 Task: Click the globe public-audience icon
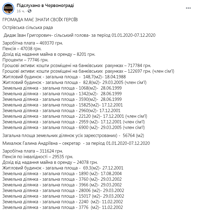30,11
